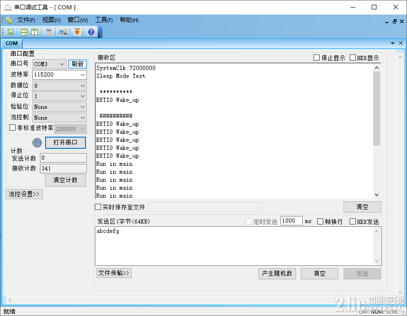Click the send area scroll down arrow
407x316 pixels.
click(376, 261)
